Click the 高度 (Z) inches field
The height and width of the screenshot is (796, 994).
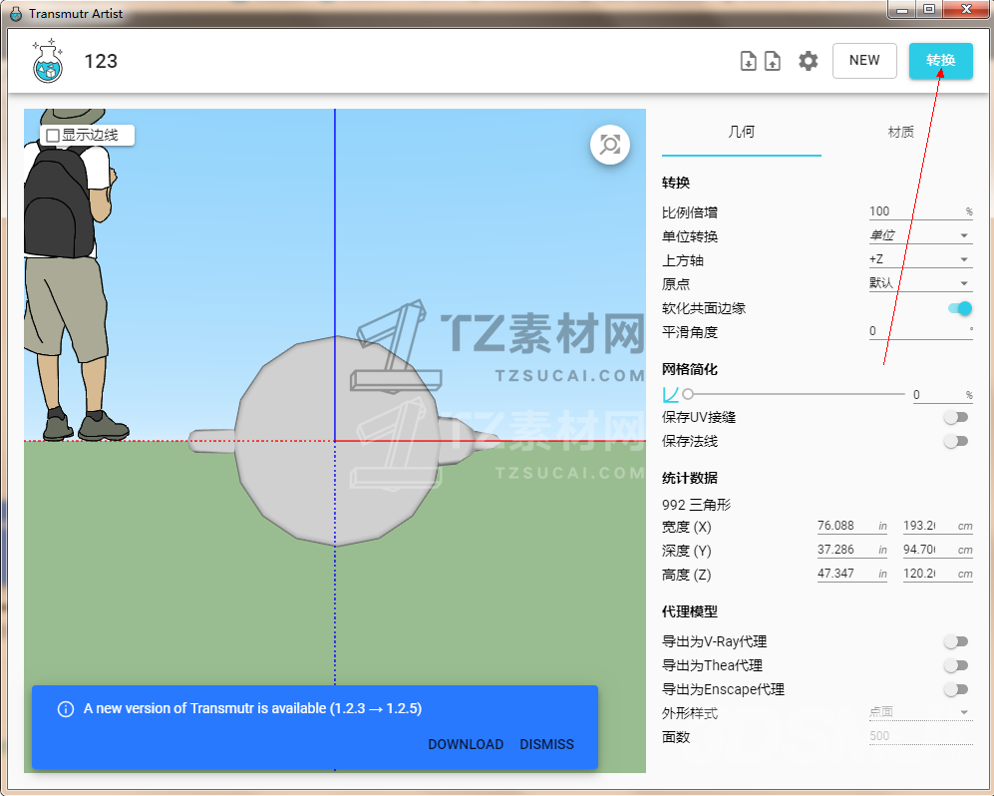(851, 574)
